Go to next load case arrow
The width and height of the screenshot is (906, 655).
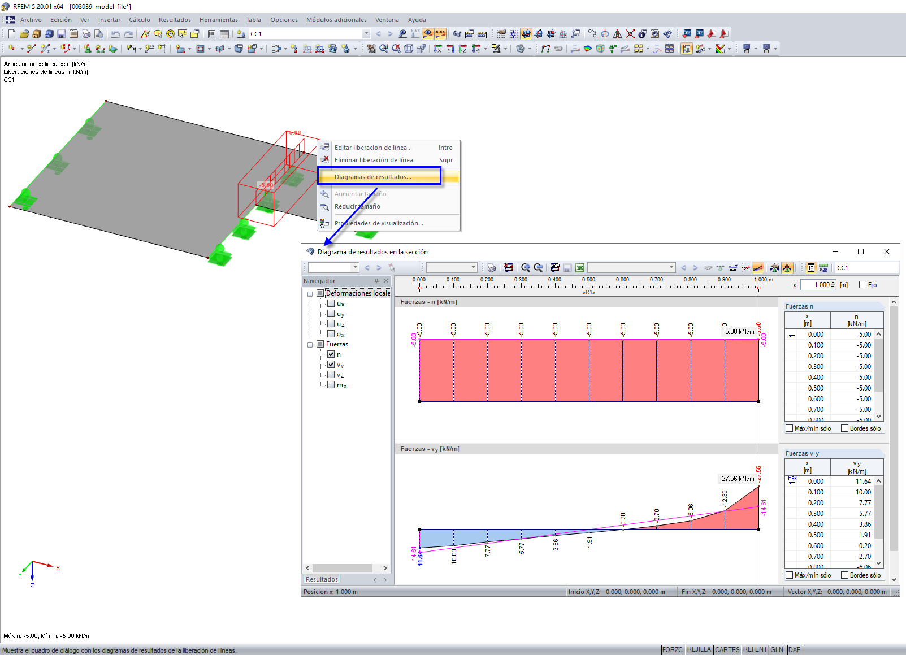coord(390,34)
